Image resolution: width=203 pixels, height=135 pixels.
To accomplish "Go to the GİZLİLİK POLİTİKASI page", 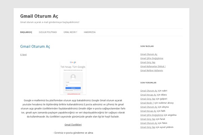I will (x=48, y=32).
